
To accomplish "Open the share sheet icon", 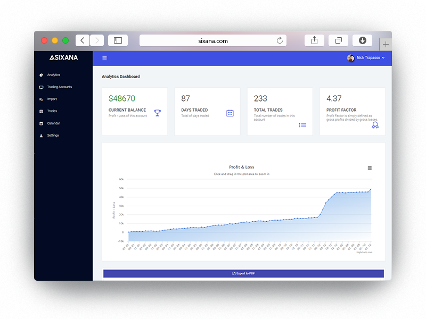I will (314, 41).
